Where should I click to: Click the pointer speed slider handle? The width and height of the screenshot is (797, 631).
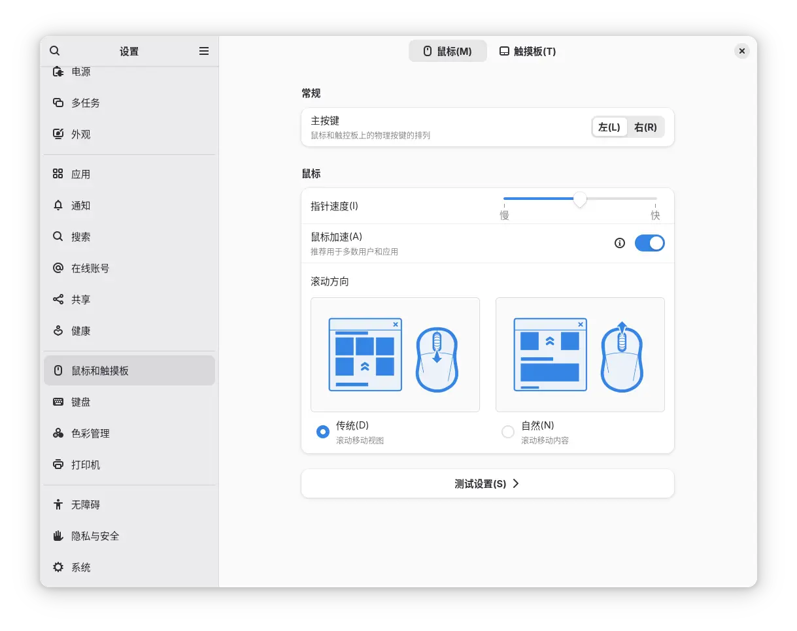point(579,199)
